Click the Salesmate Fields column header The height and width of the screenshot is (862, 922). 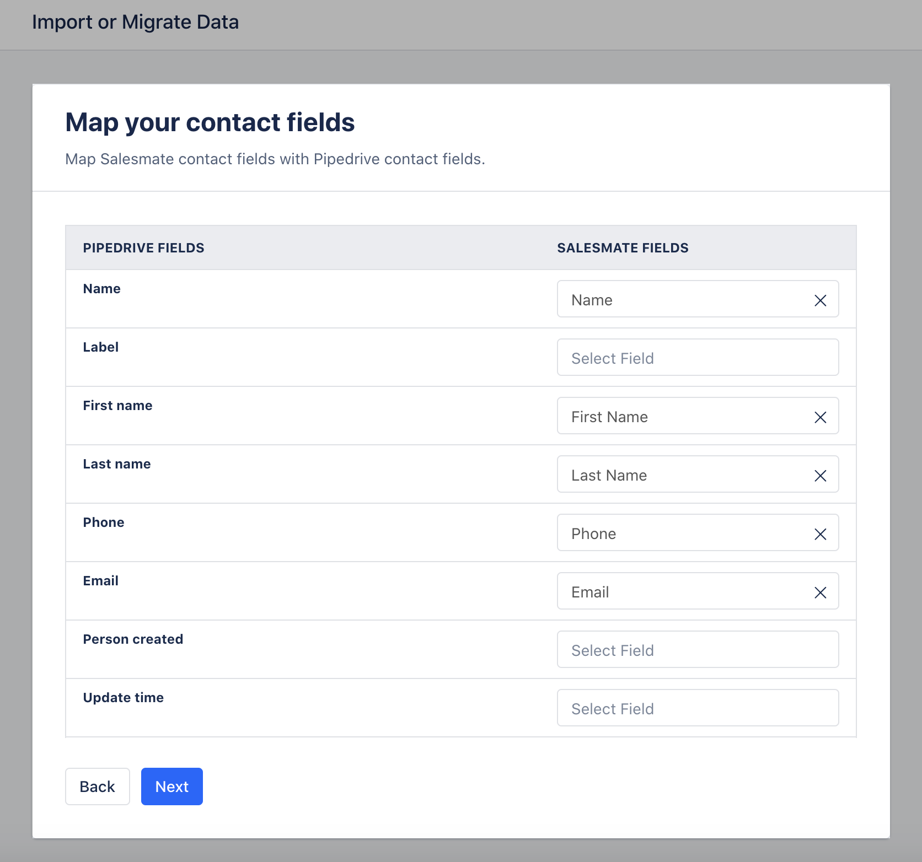[623, 248]
